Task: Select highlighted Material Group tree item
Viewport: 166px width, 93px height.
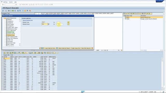Action: [x=11, y=35]
